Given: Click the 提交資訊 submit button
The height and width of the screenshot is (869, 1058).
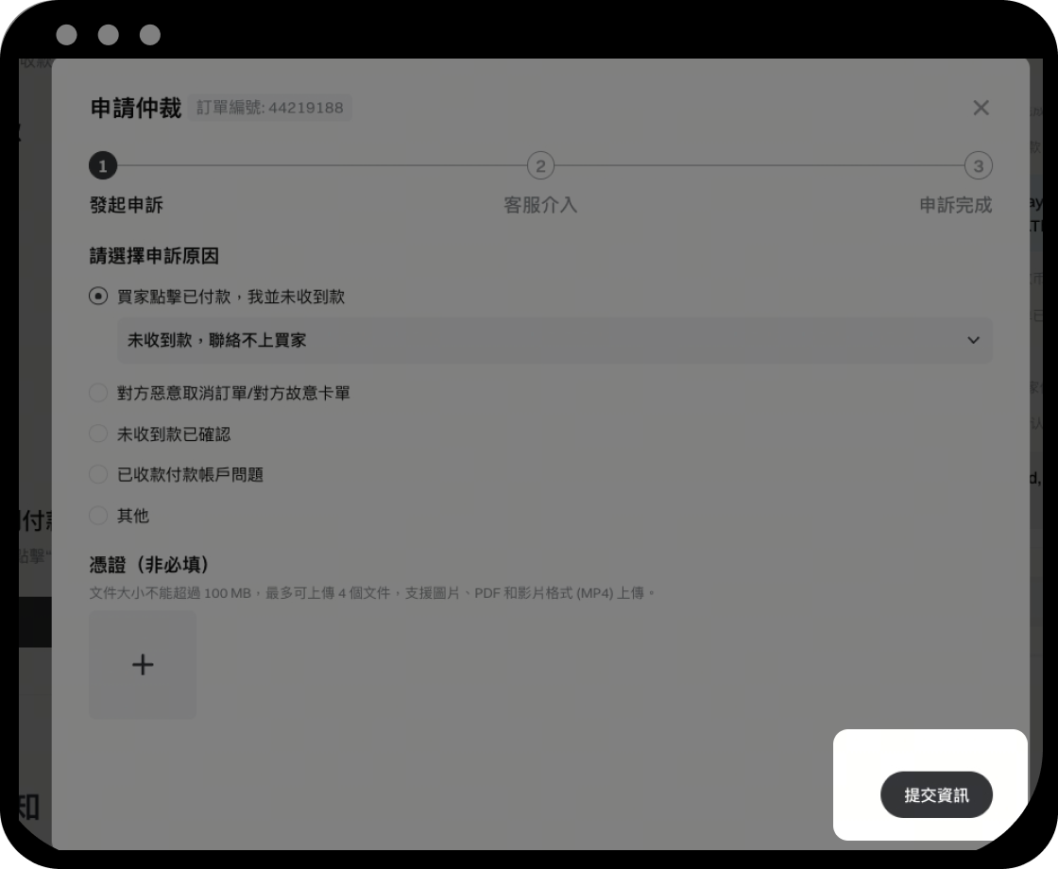Looking at the screenshot, I should pos(936,794).
